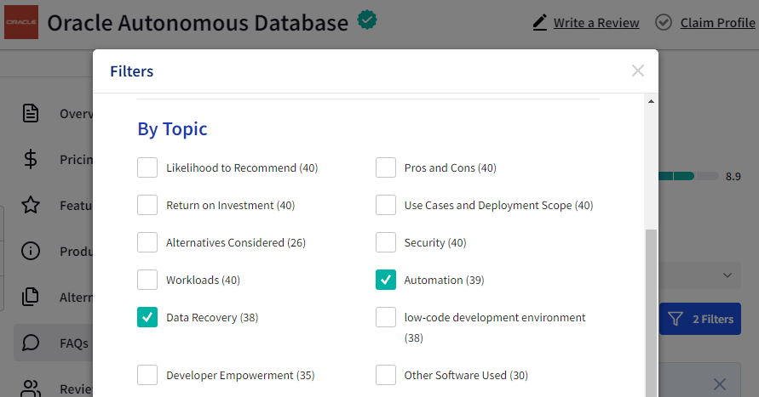Open the FAQs sidebar chat bubble icon
The image size is (759, 397).
pyautogui.click(x=31, y=343)
